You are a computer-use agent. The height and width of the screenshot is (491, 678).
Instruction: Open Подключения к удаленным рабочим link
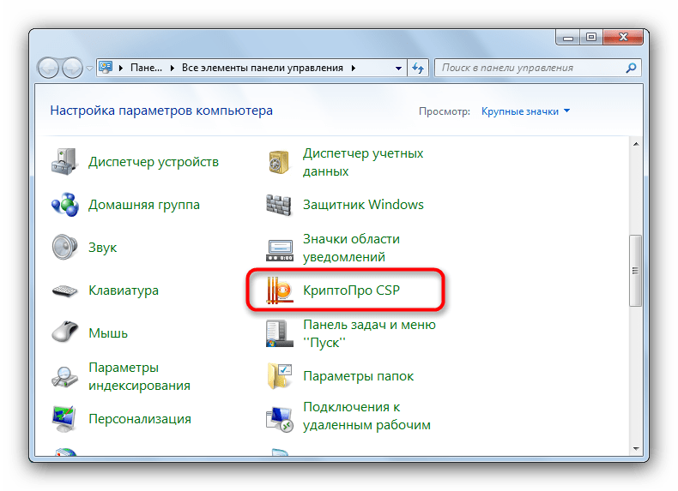point(366,416)
